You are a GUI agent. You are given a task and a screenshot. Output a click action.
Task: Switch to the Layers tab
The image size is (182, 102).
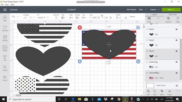pos(154,14)
